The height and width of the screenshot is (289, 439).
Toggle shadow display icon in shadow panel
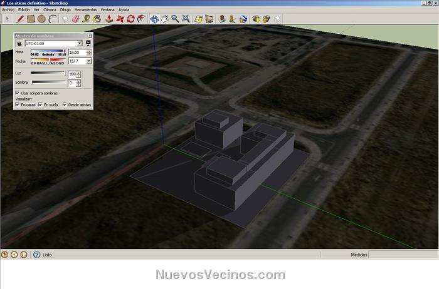point(19,44)
